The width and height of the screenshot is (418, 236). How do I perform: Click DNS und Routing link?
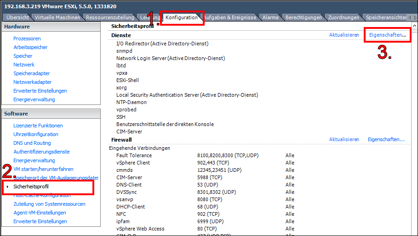[x=32, y=143]
